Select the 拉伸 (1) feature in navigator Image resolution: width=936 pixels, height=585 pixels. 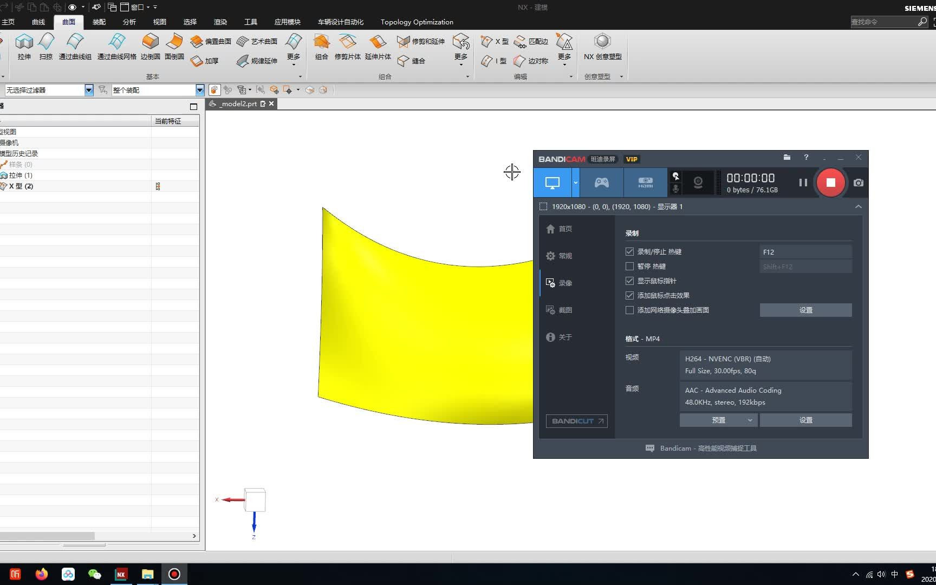(x=21, y=175)
